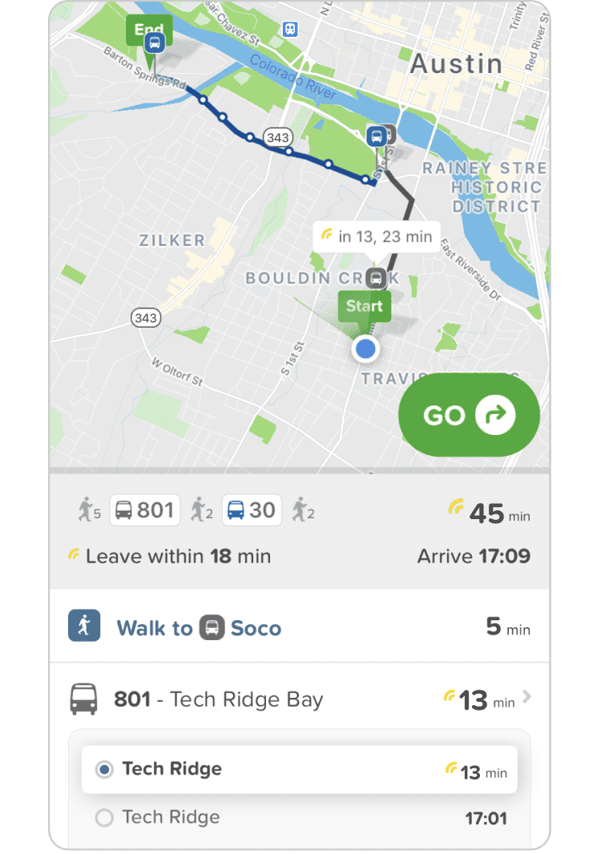Select the first Tech Ridge radio option
The height and width of the screenshot is (854, 601).
tap(104, 770)
